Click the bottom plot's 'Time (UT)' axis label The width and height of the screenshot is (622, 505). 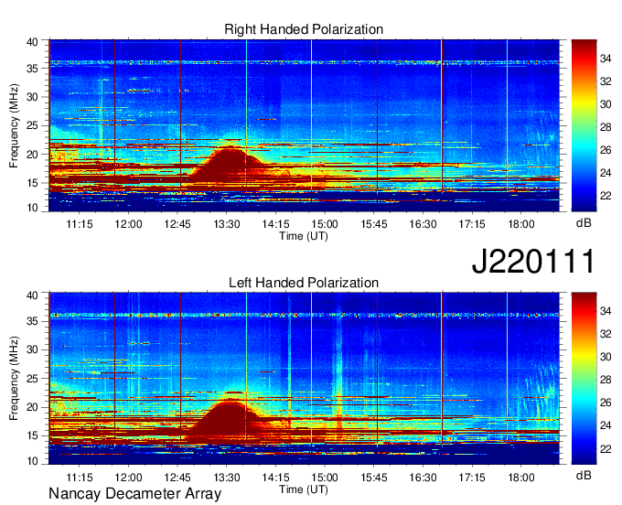click(304, 489)
